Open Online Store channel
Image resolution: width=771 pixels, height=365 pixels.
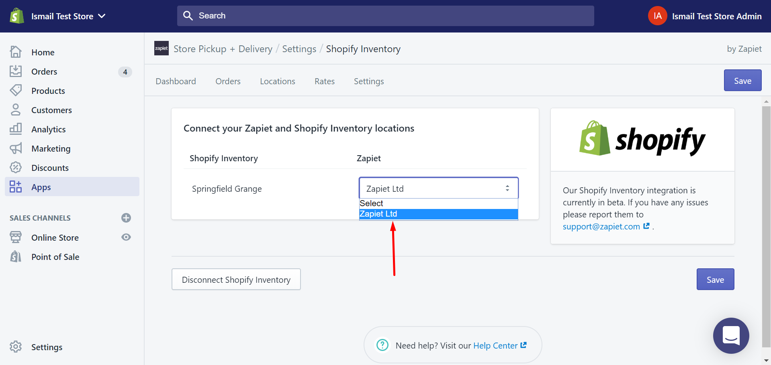pos(55,237)
